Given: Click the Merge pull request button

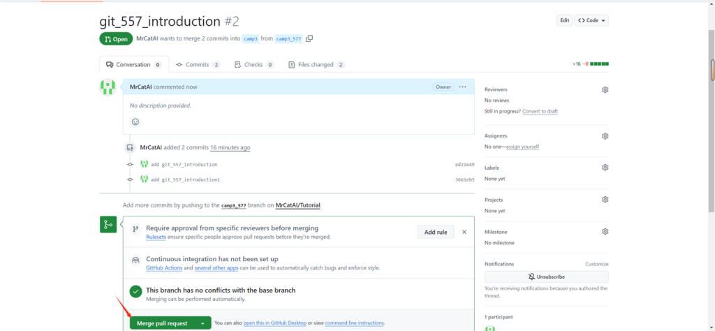Looking at the screenshot, I should pyautogui.click(x=161, y=323).
